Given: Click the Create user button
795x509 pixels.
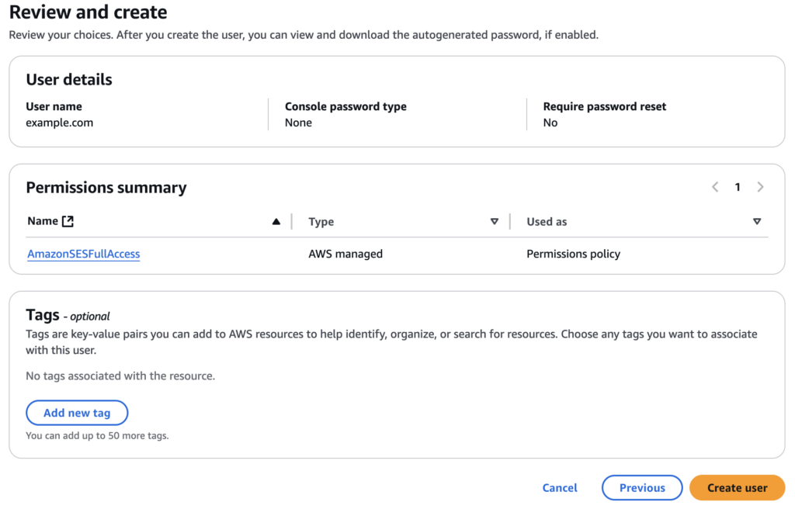Looking at the screenshot, I should pos(737,488).
